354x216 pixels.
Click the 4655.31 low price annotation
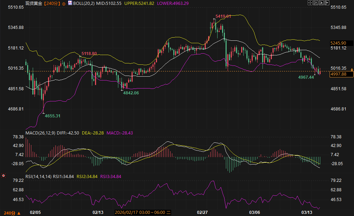53,116
